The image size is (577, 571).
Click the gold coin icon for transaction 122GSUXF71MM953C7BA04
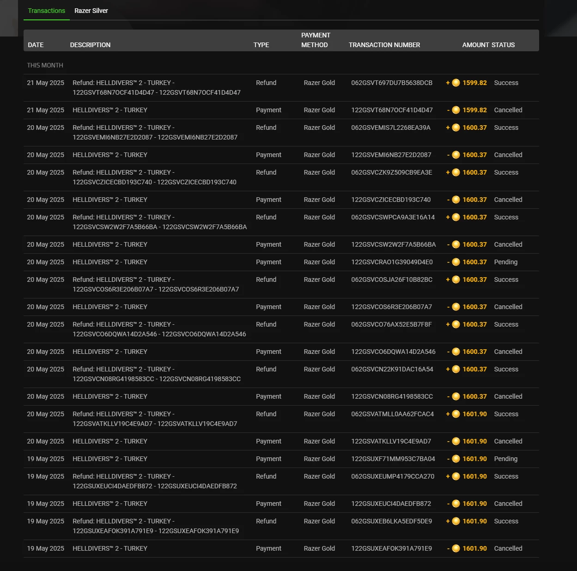click(456, 459)
